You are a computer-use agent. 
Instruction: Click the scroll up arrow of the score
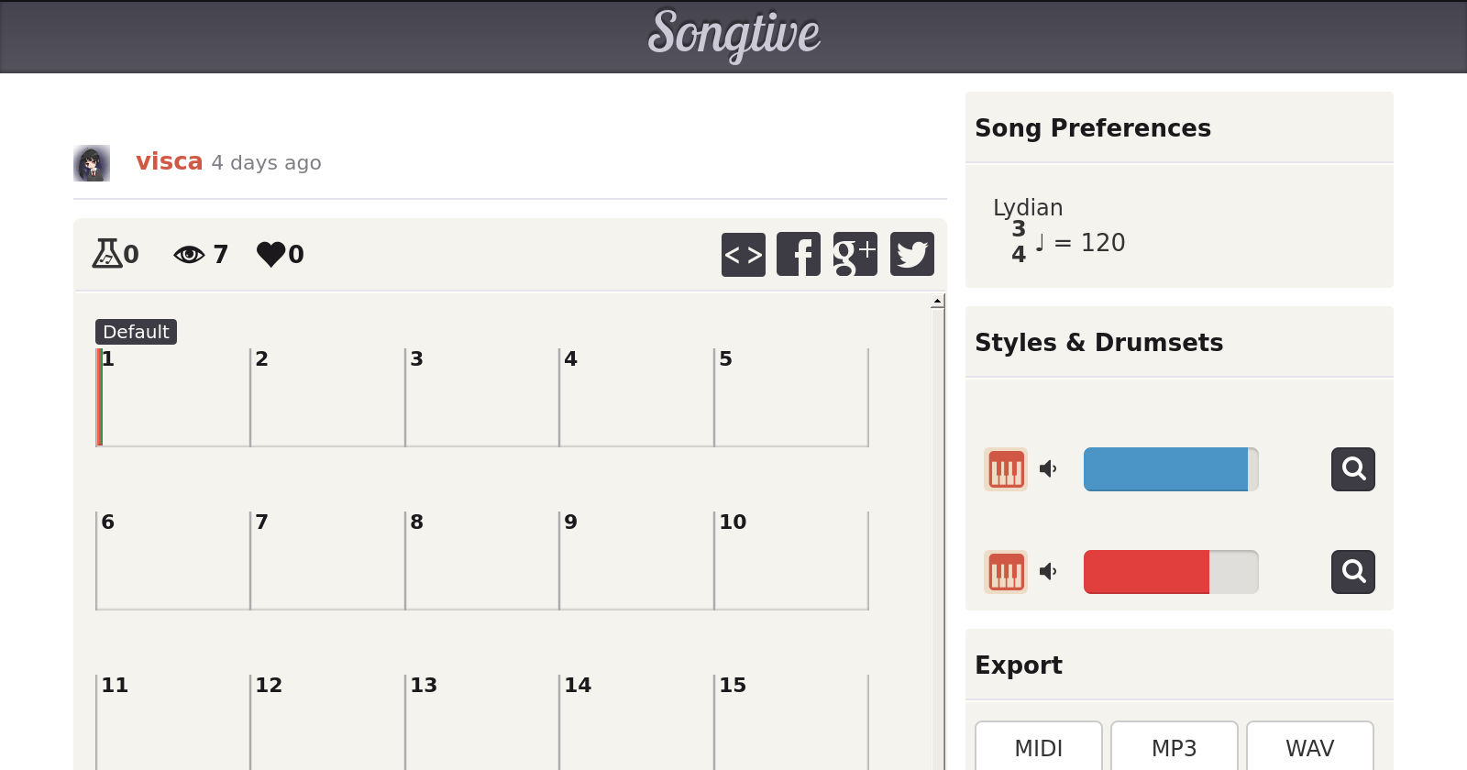coord(937,302)
